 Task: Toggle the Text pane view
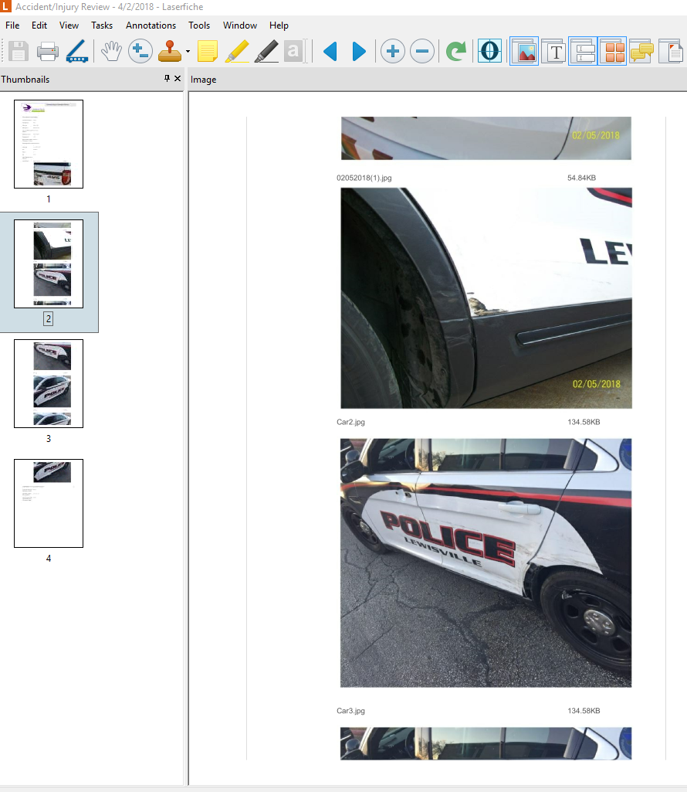point(553,51)
